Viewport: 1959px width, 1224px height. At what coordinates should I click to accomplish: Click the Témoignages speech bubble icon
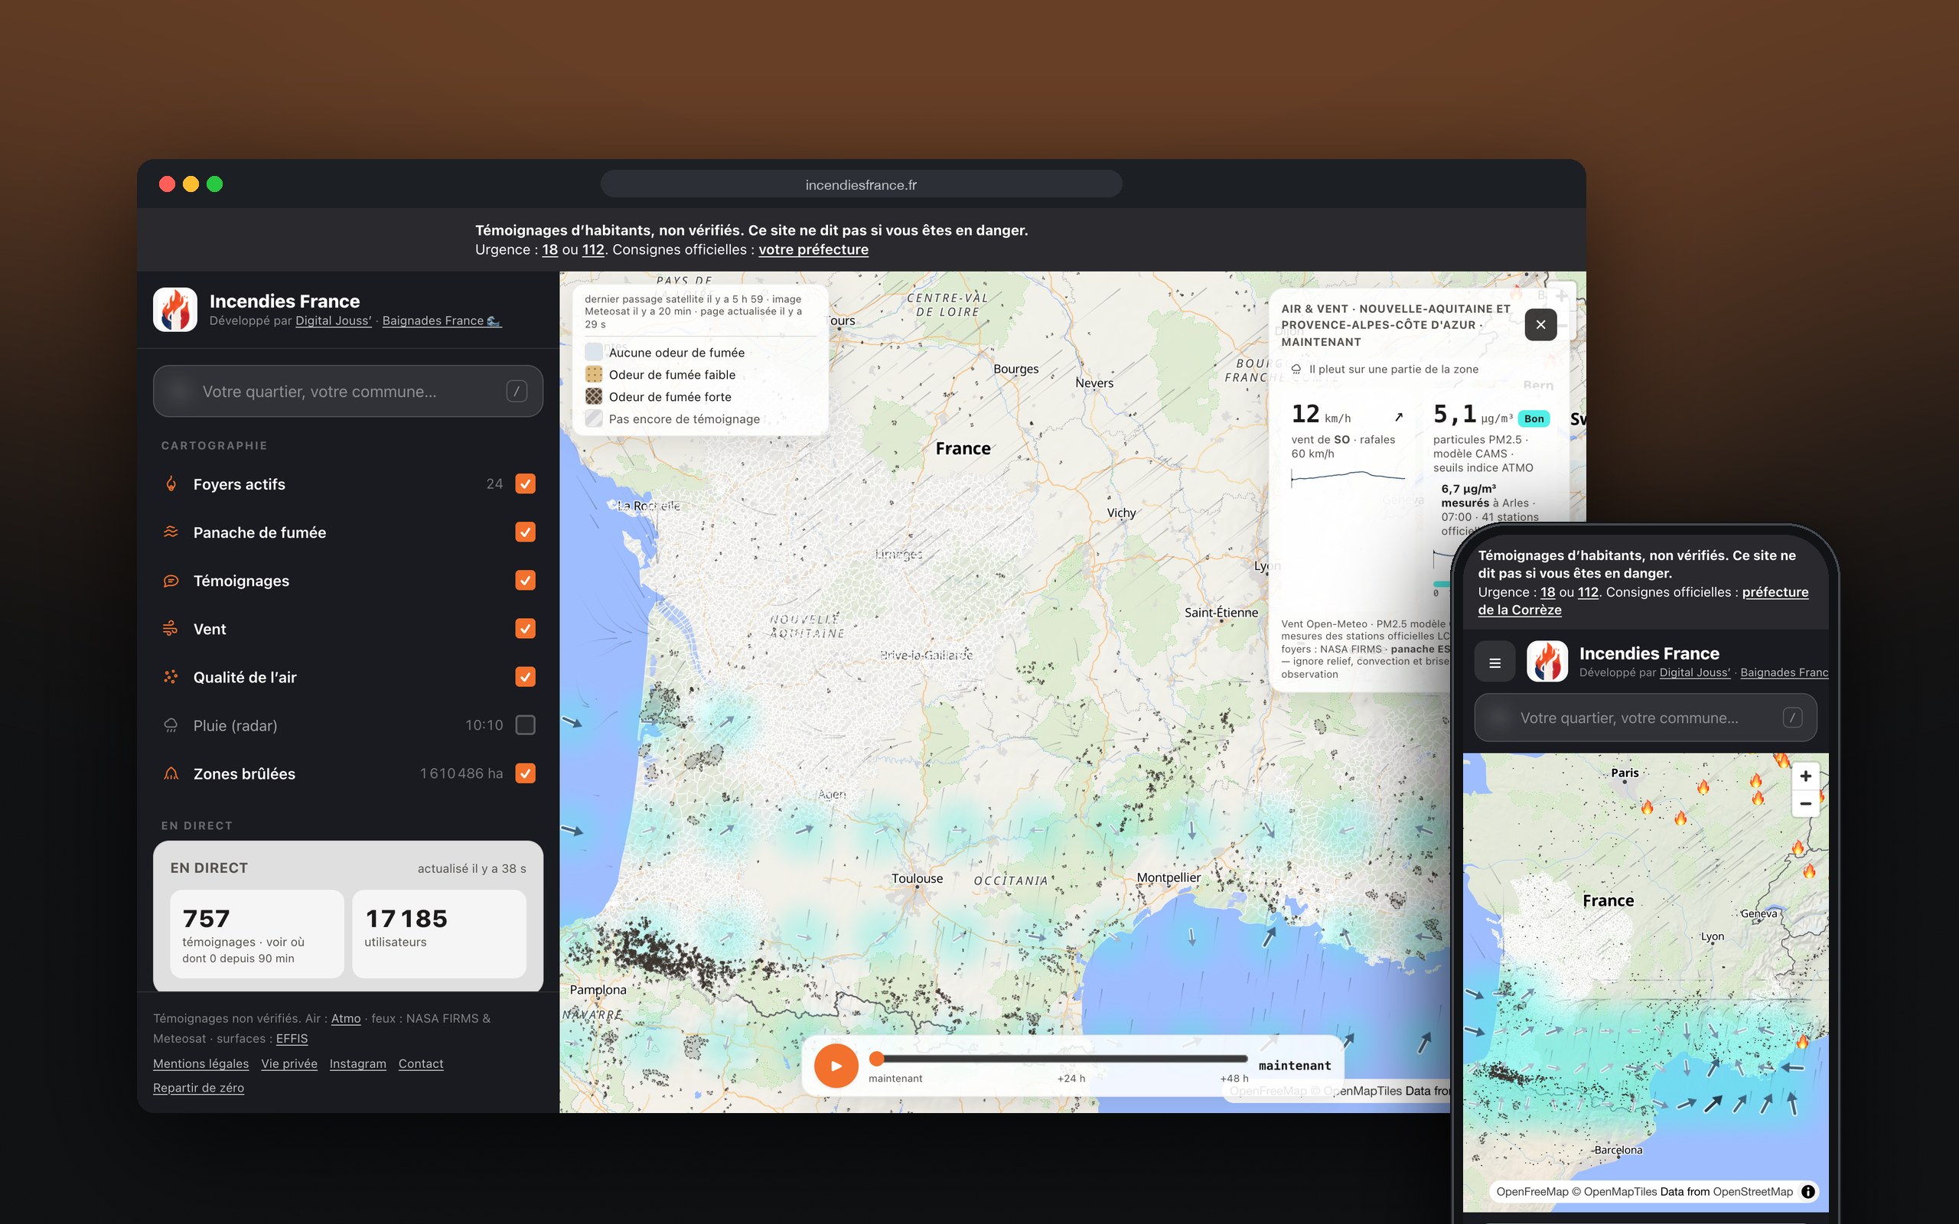tap(171, 581)
